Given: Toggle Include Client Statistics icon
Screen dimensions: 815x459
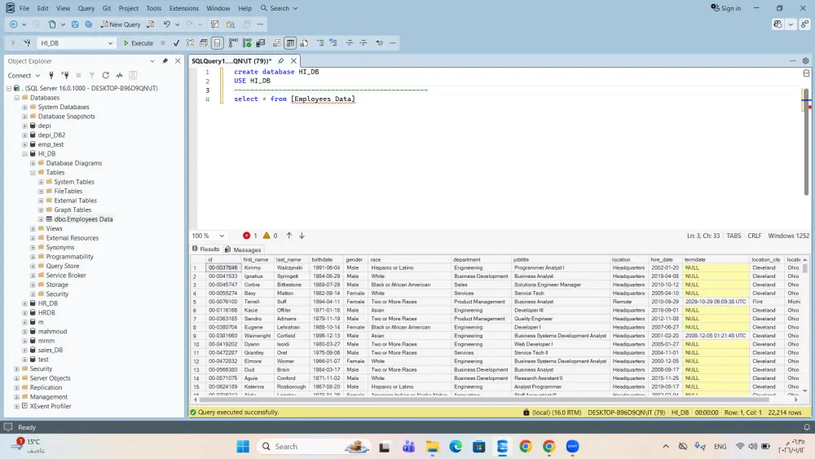Looking at the screenshot, I should pos(261,43).
